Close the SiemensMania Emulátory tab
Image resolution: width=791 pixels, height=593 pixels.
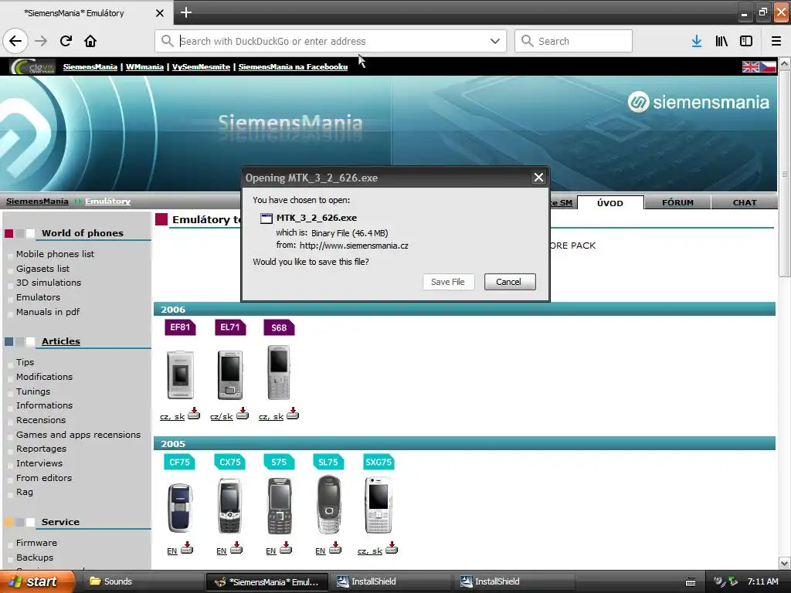[159, 13]
